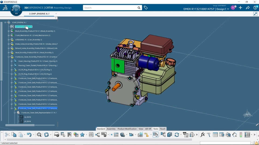
Task: Open the Design1 dropdown in the header
Action: 228,9
